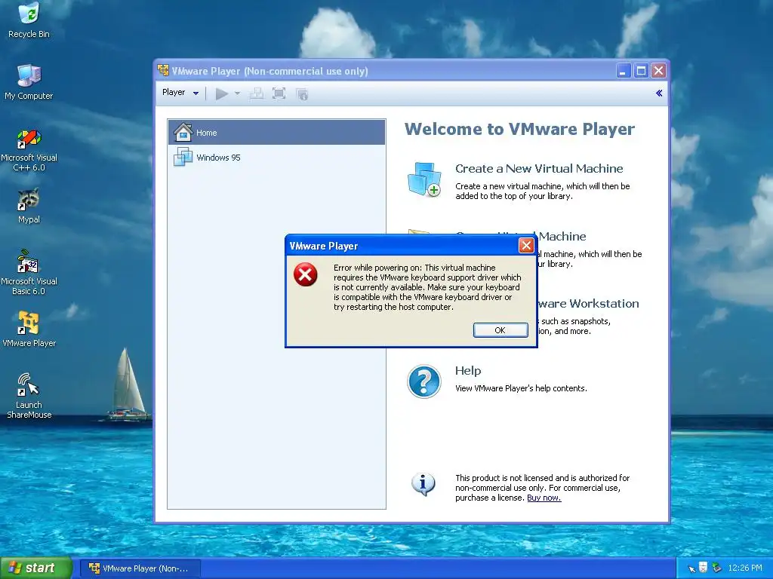Select the VMware Player desktop shortcut

29,329
